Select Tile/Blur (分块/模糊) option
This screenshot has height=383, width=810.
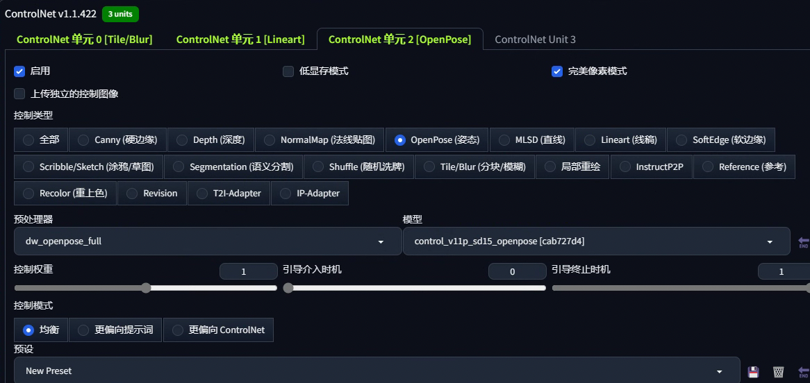474,167
